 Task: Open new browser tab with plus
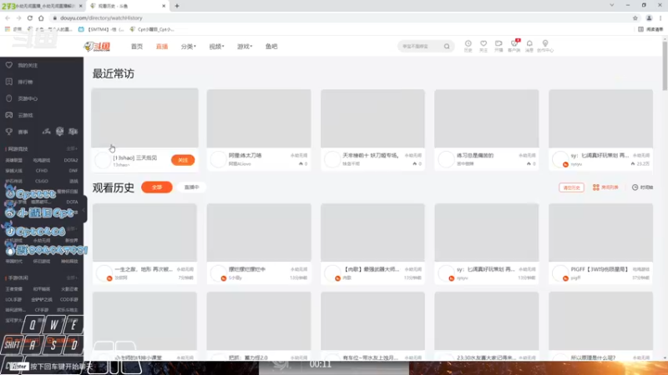(177, 6)
